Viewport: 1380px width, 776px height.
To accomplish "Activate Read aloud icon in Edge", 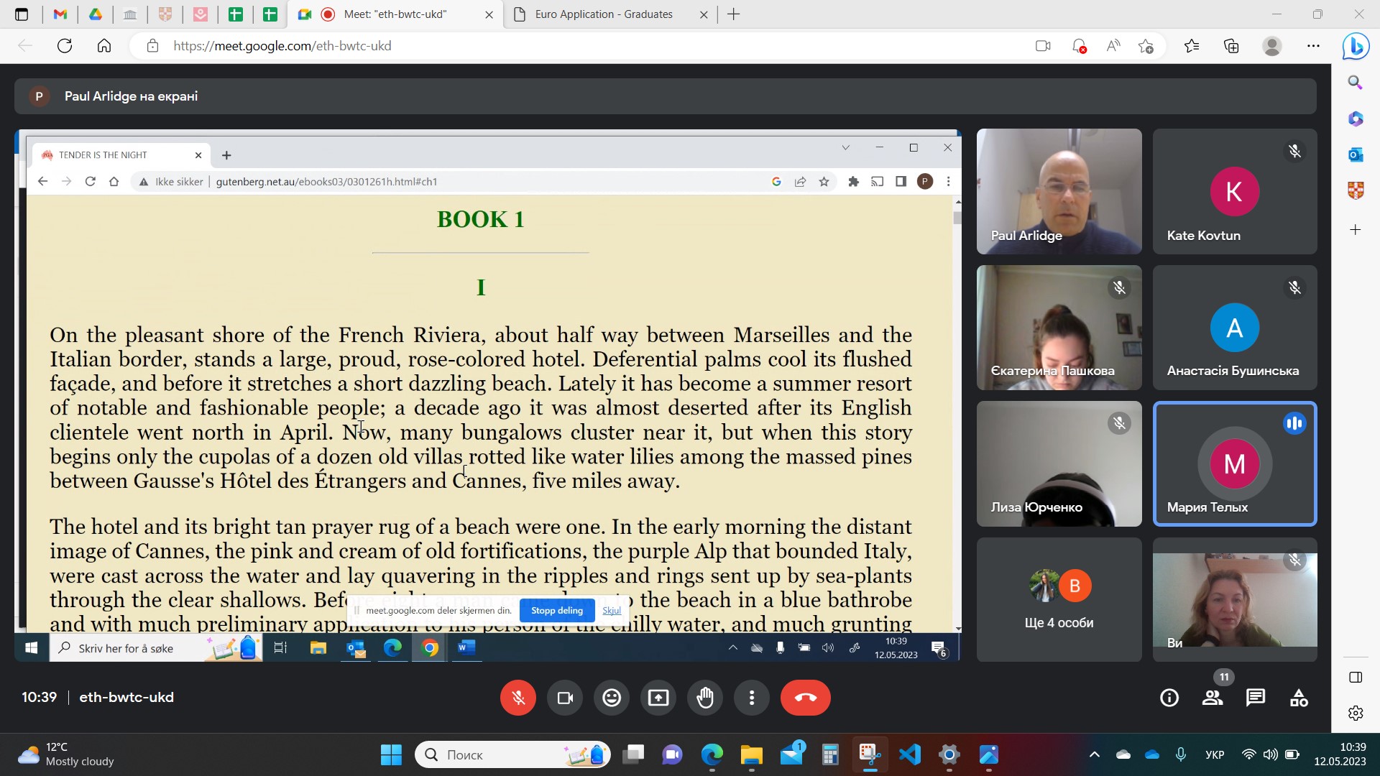I will coord(1113,46).
